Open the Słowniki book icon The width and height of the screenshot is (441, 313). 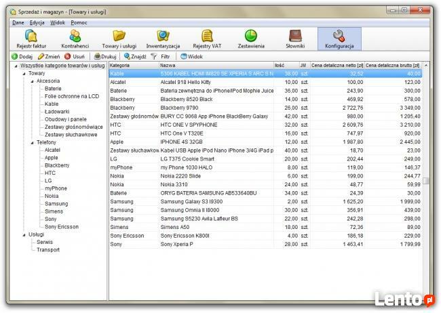(295, 39)
